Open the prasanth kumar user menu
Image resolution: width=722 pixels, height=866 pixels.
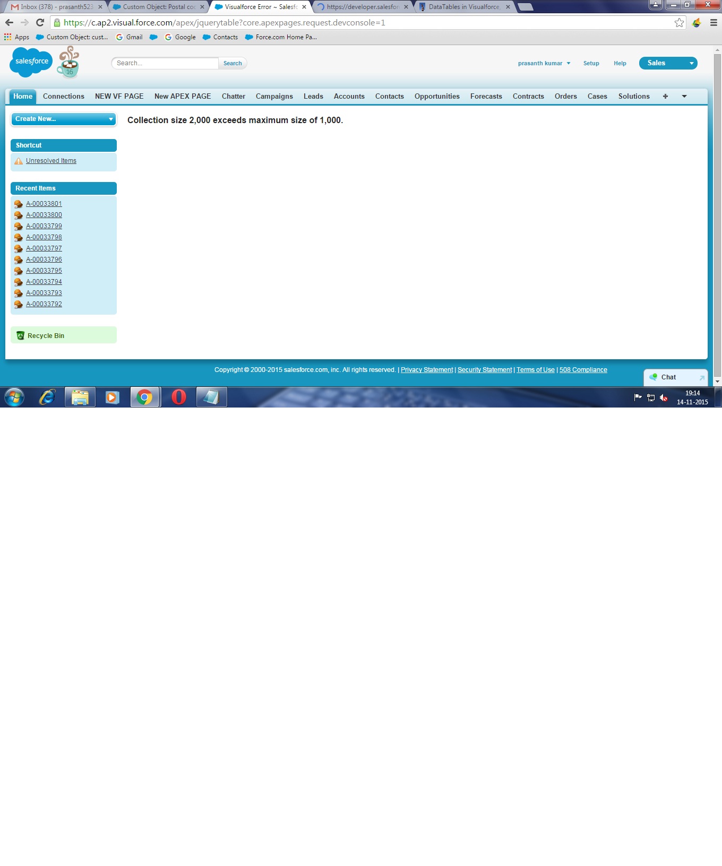click(544, 63)
